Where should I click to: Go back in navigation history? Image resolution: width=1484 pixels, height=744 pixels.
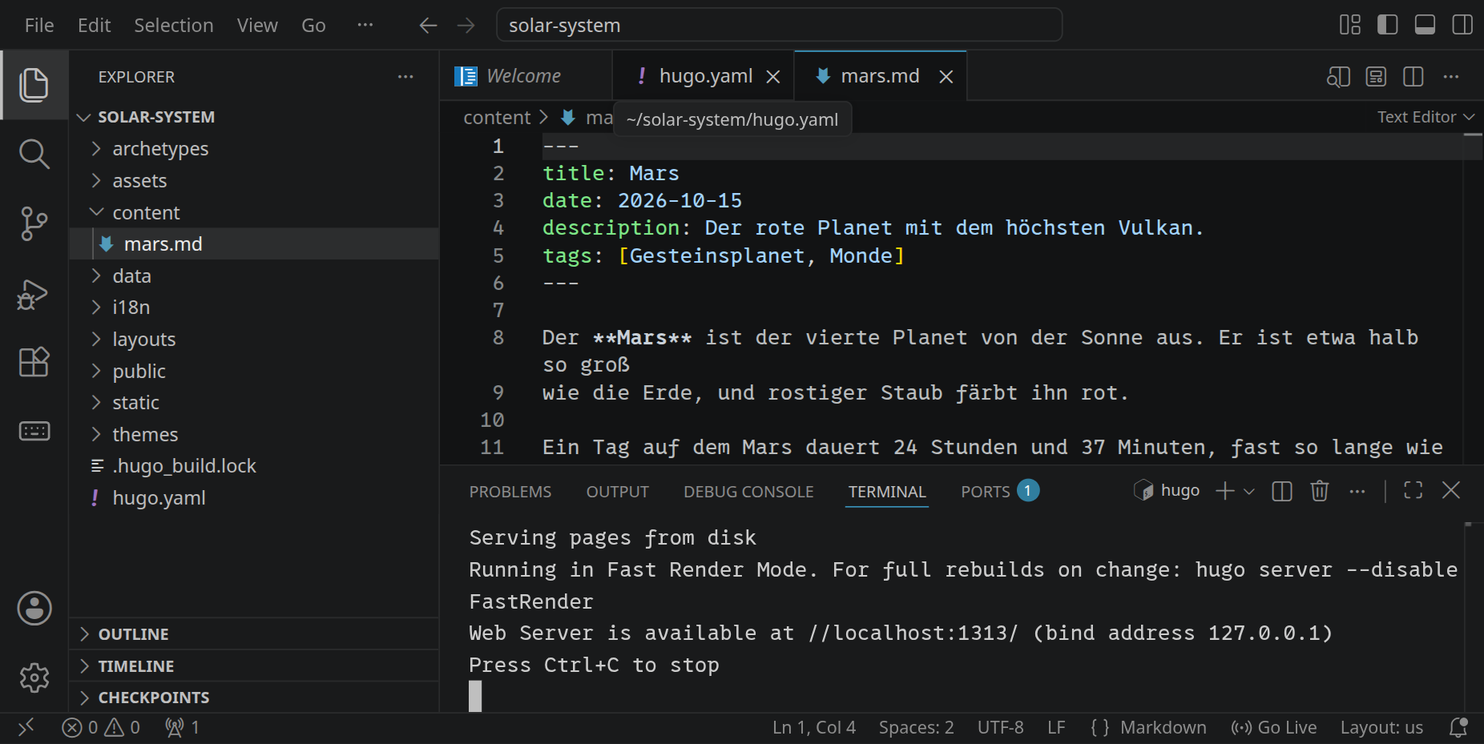(x=429, y=26)
